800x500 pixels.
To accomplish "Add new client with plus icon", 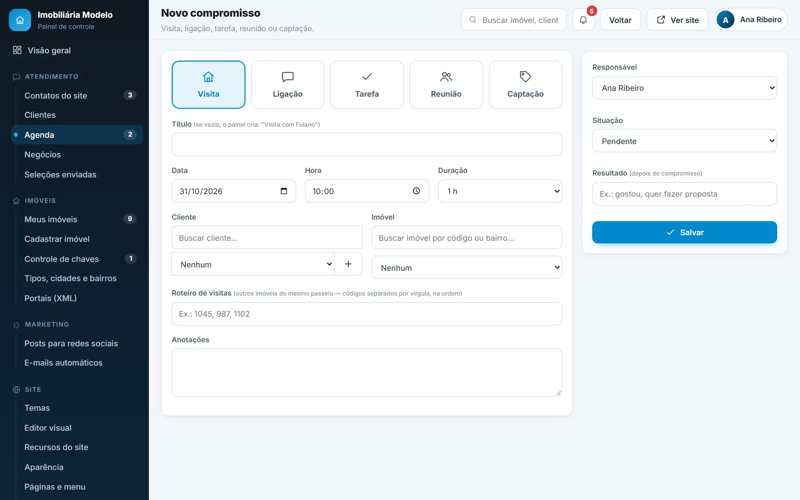I will click(x=348, y=264).
